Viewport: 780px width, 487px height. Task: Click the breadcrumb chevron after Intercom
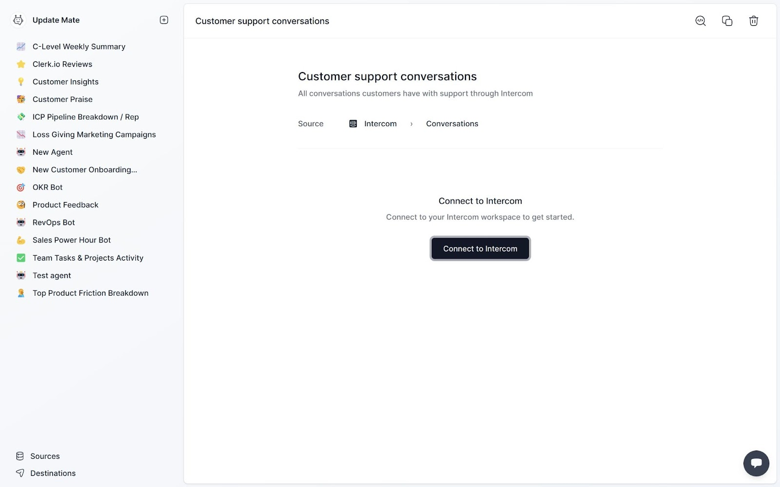411,124
